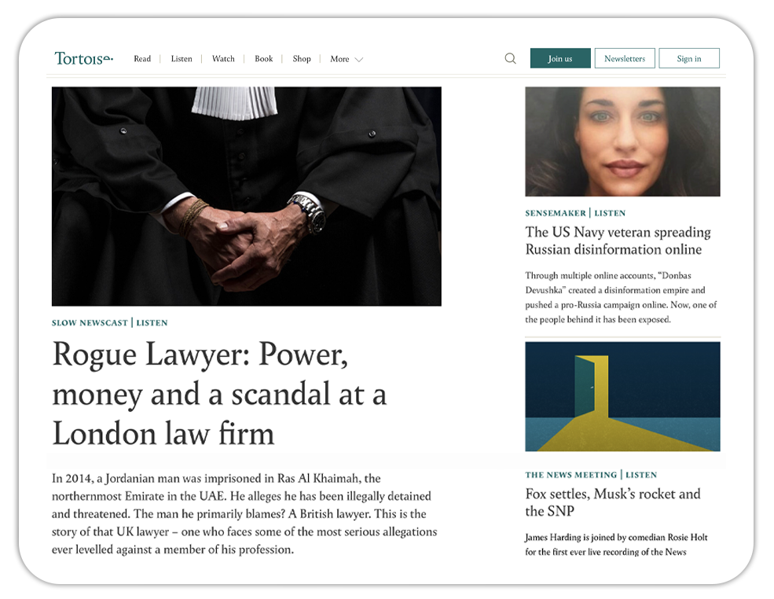
Task: Open the yellow door illustration thumbnail
Action: click(622, 396)
